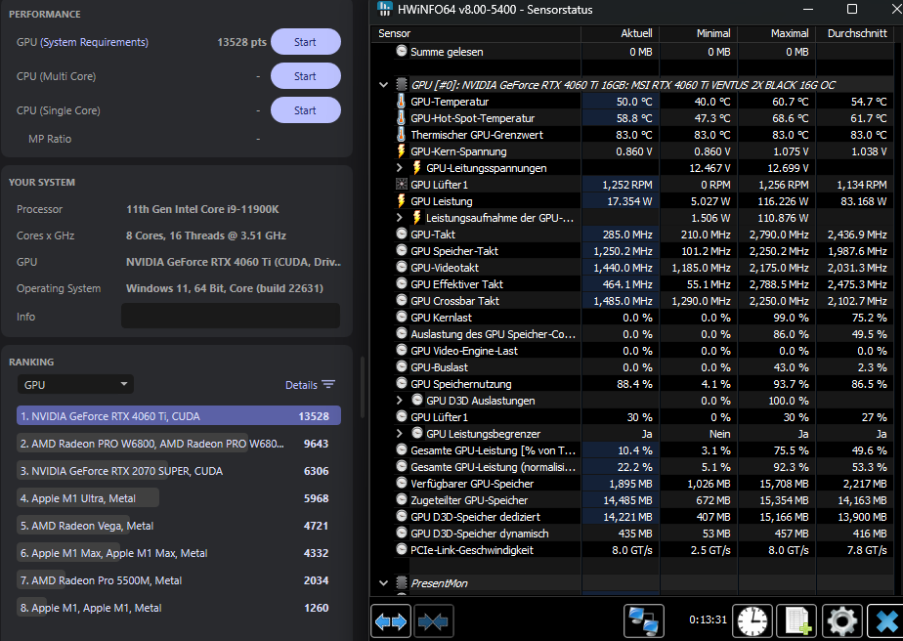Start the CPU Single Core benchmark
The width and height of the screenshot is (903, 641).
point(305,110)
